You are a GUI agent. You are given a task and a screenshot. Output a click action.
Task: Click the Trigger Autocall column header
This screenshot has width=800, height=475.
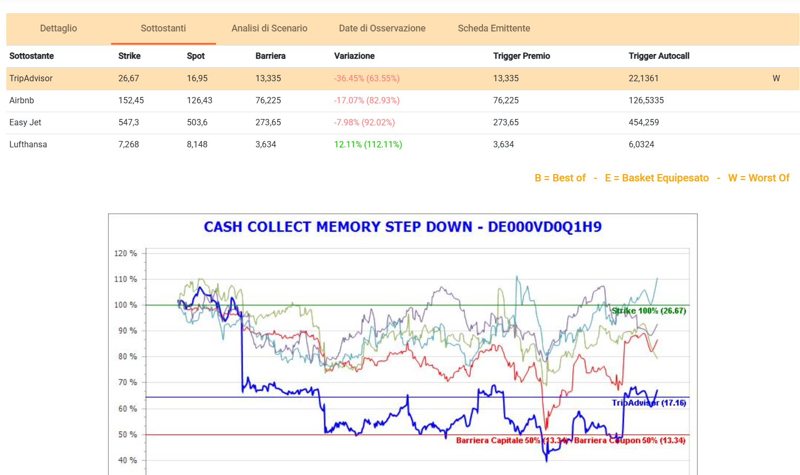pos(659,56)
